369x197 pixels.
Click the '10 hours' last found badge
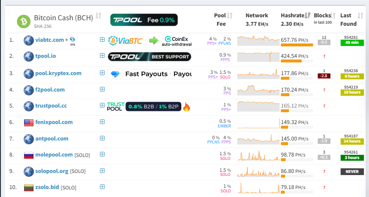coord(352,92)
